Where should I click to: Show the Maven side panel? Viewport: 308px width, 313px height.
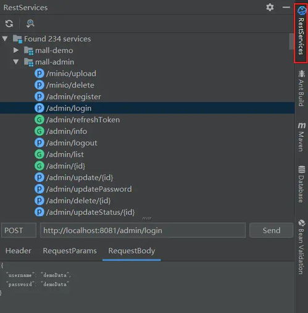tap(301, 137)
